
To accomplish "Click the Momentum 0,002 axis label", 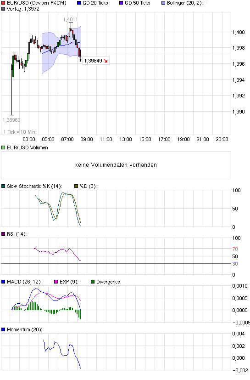I will [239, 346].
